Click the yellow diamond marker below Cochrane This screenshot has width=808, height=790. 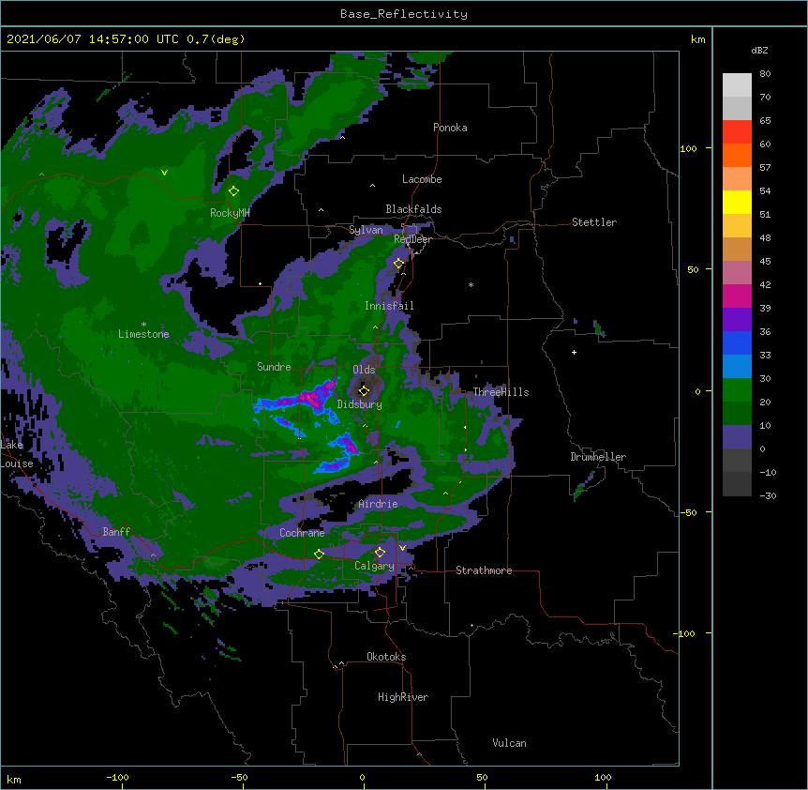tap(319, 555)
